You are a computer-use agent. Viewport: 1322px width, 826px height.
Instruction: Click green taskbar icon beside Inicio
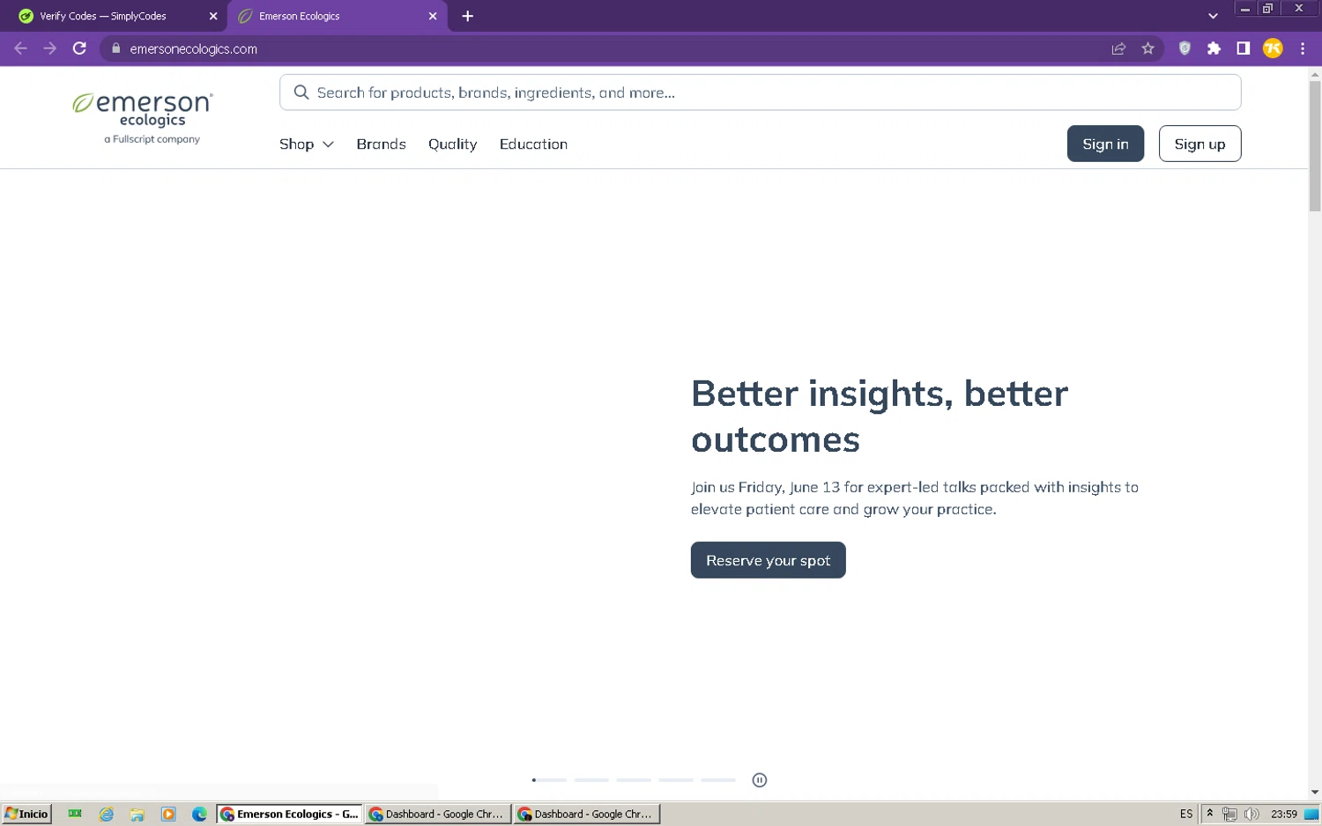75,814
